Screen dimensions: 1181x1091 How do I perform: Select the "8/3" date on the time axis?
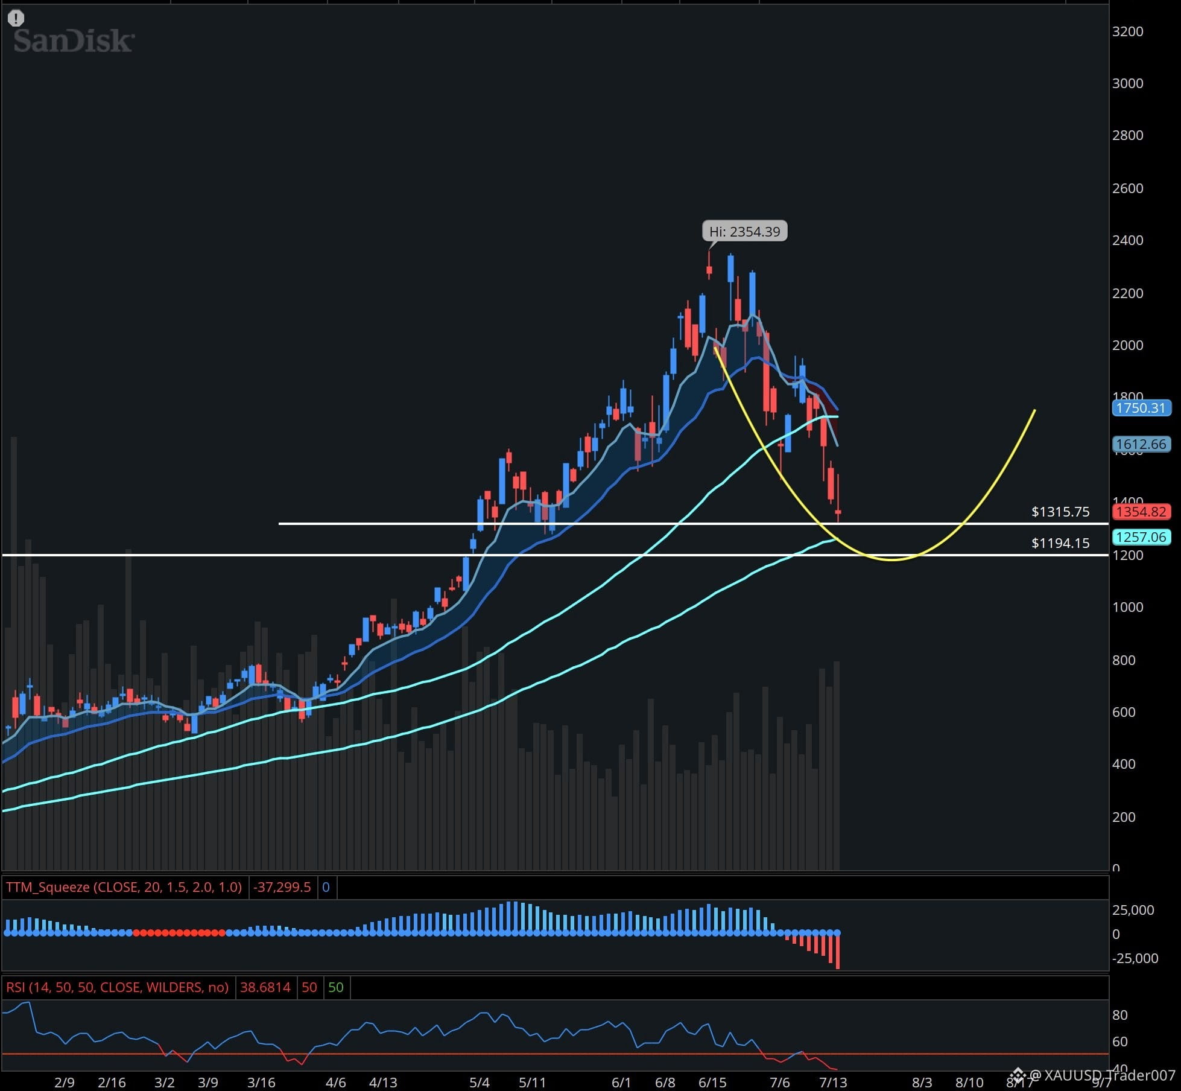pyautogui.click(x=922, y=1082)
